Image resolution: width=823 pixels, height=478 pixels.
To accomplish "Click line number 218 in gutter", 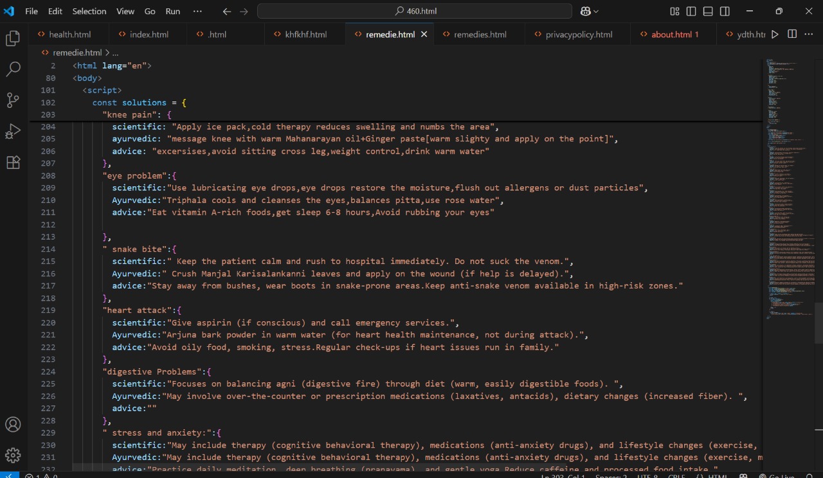I will tap(48, 298).
